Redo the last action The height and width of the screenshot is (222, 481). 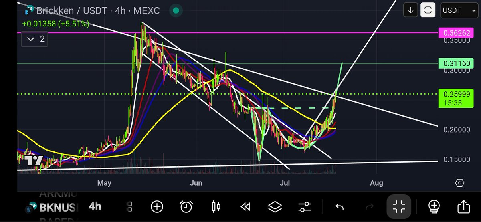(x=369, y=207)
